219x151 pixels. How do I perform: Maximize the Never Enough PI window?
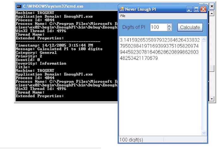click(x=196, y=9)
